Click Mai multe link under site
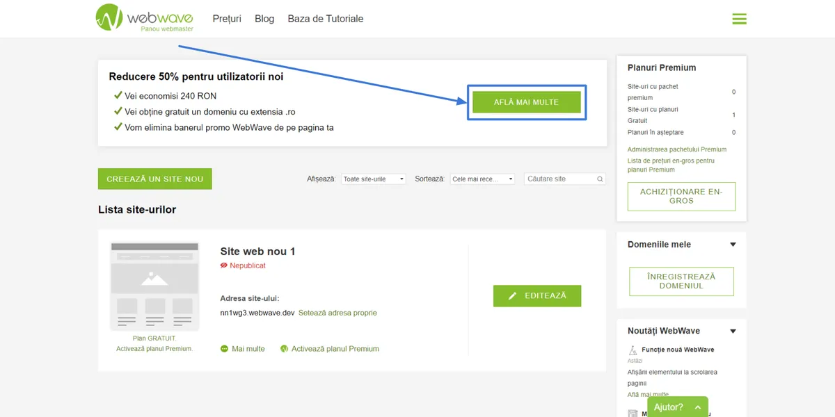This screenshot has width=835, height=417. coord(248,349)
